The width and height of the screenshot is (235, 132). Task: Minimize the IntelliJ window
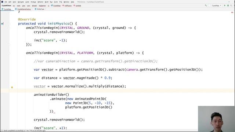coord(229,2)
